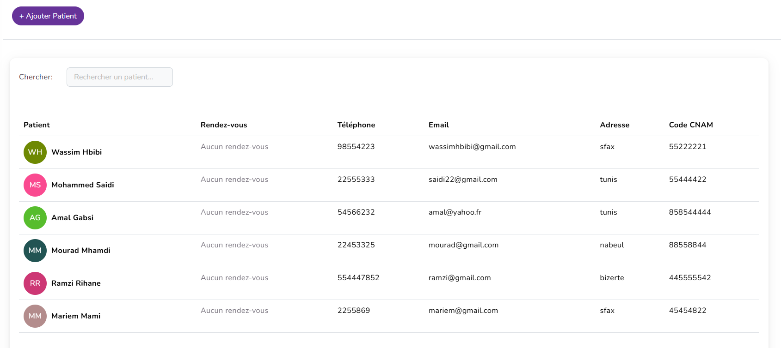Select patient name Mohammed Saidi
The width and height of the screenshot is (781, 348).
[82, 185]
